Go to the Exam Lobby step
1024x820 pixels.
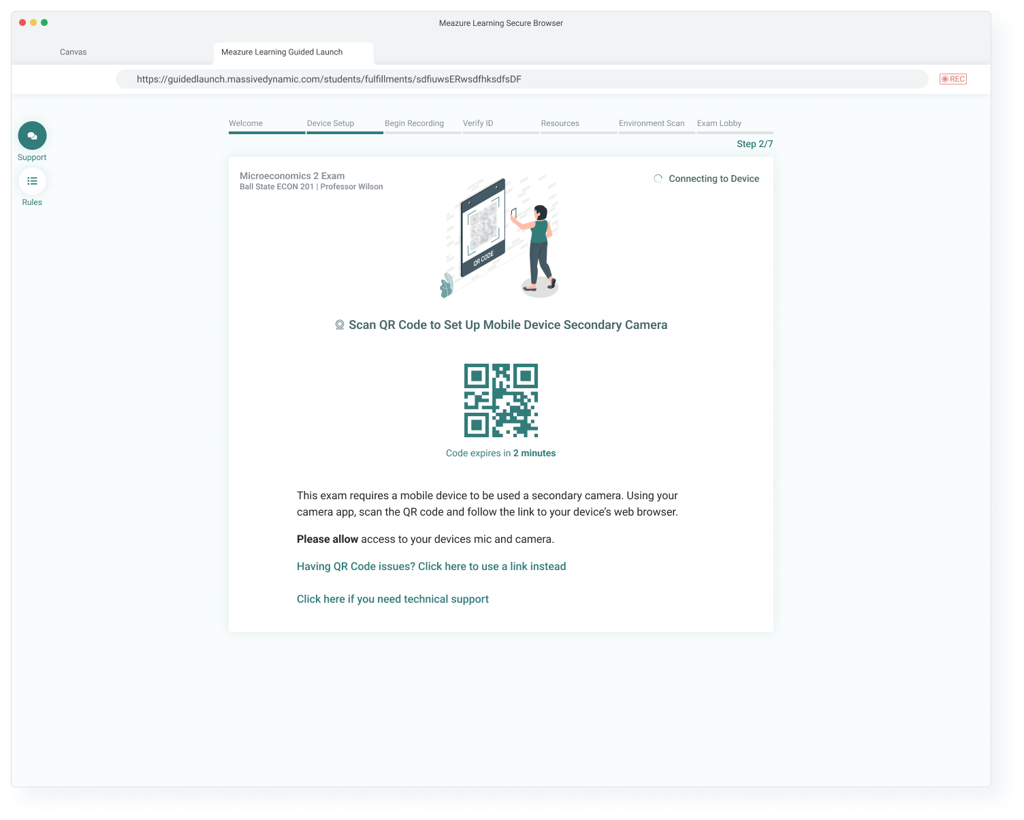click(x=735, y=125)
